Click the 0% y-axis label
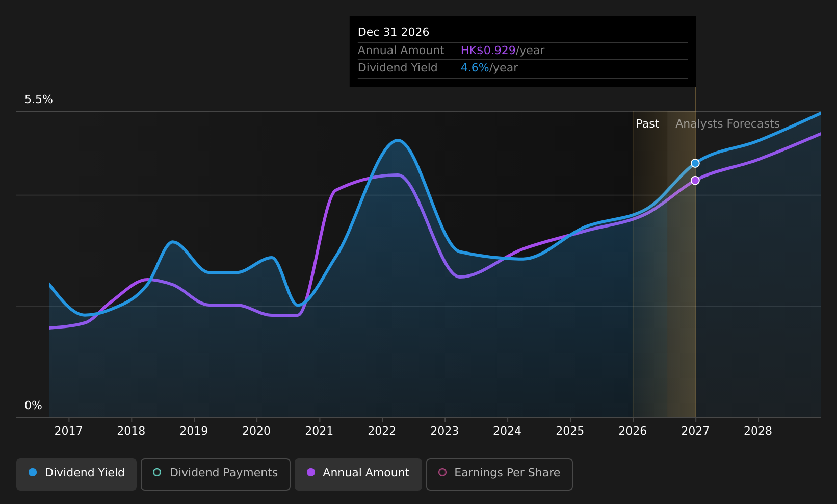This screenshot has width=837, height=504. click(x=34, y=406)
